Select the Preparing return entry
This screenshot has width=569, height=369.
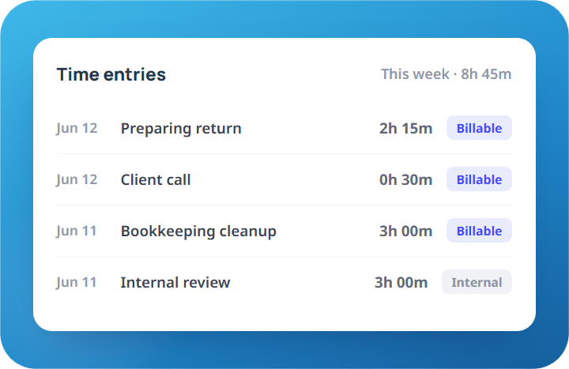click(x=284, y=128)
